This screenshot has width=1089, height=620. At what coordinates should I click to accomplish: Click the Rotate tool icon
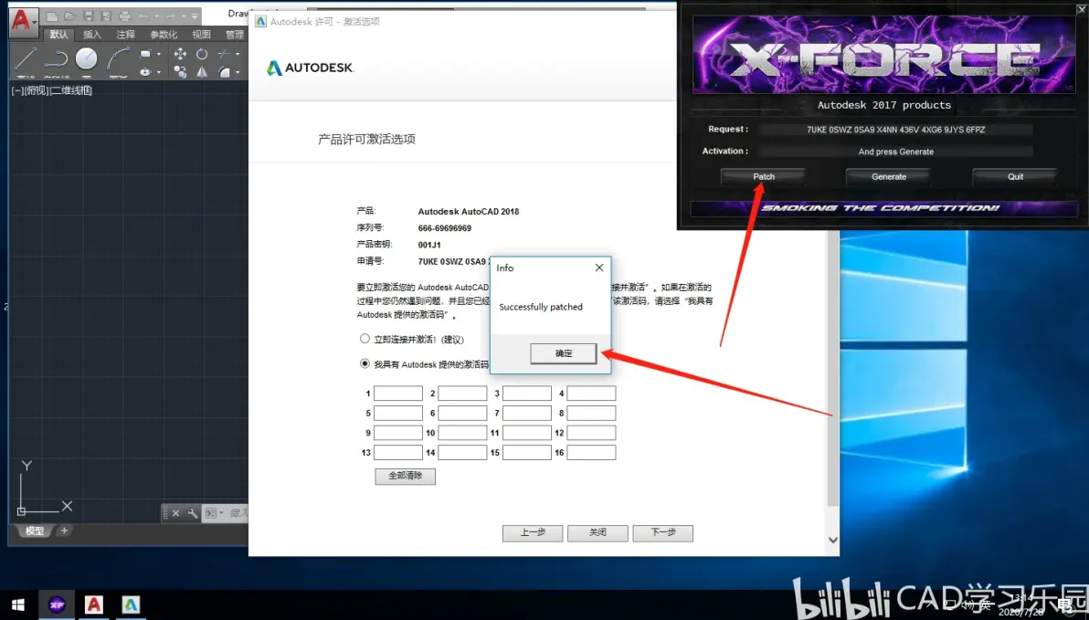point(202,54)
